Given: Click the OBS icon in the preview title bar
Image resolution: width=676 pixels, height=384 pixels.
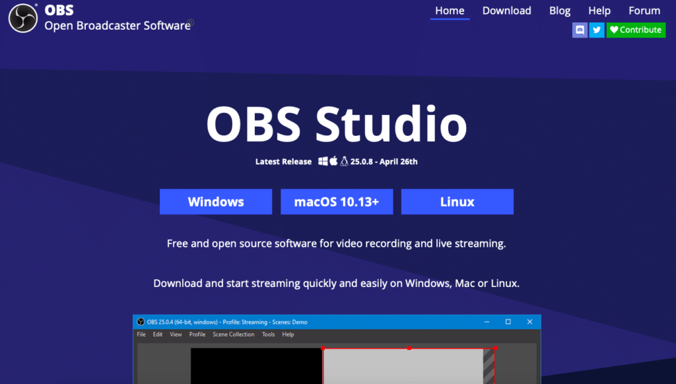Looking at the screenshot, I should (141, 322).
